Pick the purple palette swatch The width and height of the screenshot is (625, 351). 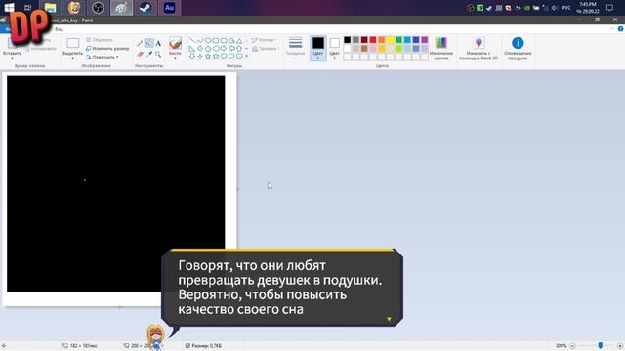[x=425, y=39]
